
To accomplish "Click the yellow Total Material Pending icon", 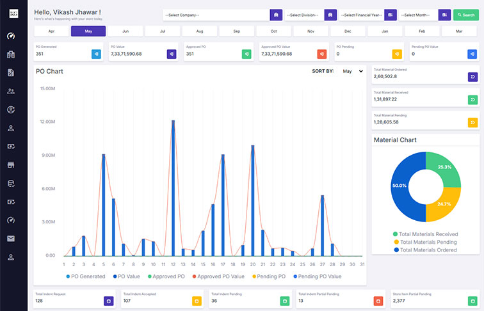I will coord(472,122).
